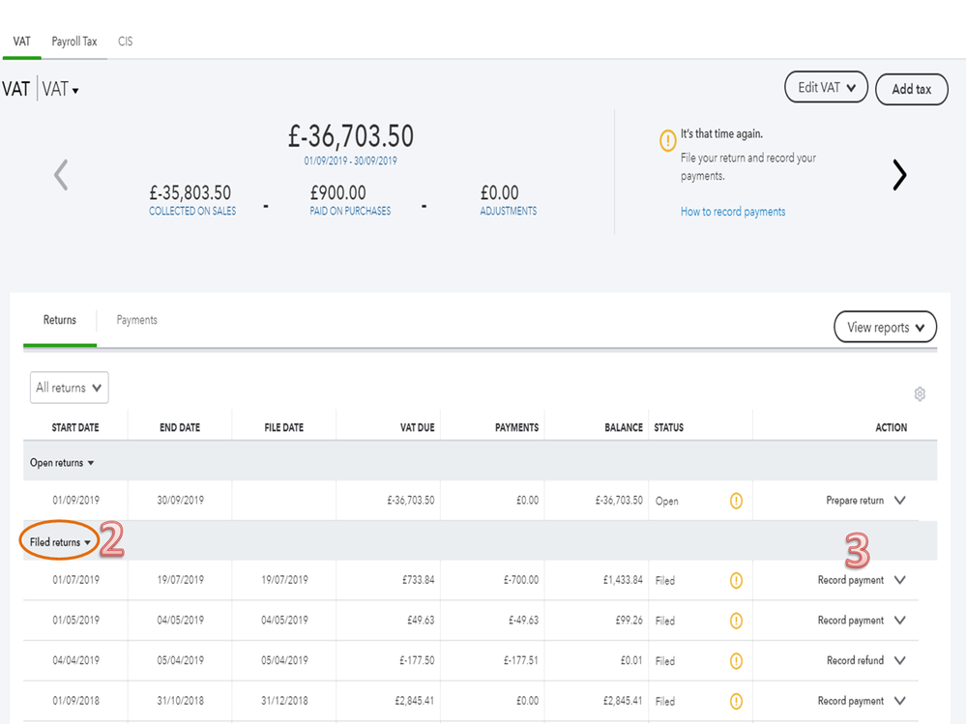Click warning icon on the 01/05/2019 row

[736, 621]
